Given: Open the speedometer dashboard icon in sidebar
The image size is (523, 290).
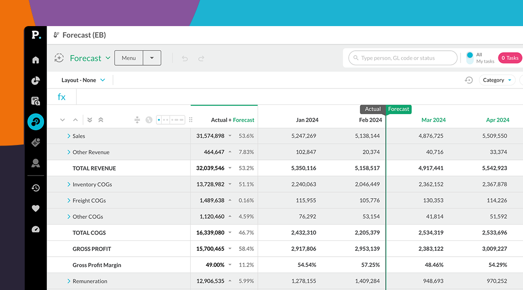Looking at the screenshot, I should [x=36, y=229].
